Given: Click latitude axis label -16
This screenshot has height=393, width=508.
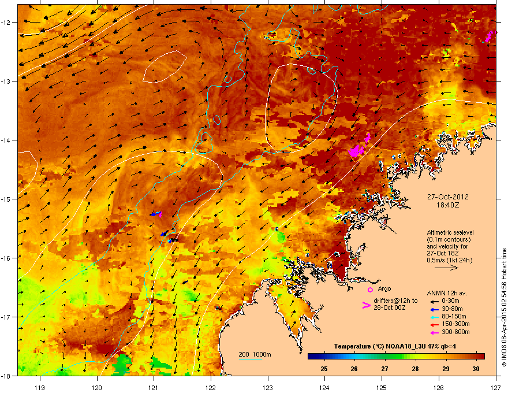Looking at the screenshot, I should tap(6, 258).
